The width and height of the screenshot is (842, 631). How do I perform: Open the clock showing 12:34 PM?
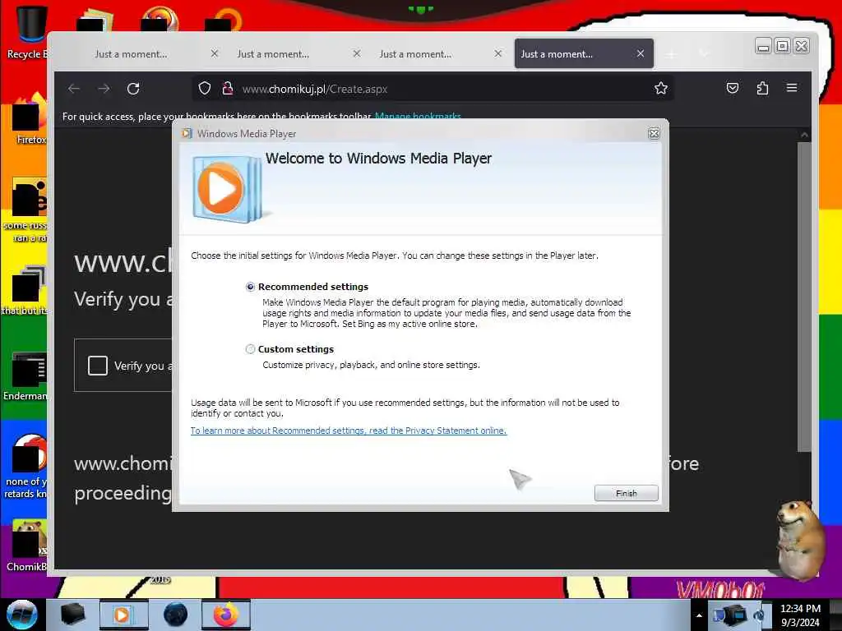tap(800, 615)
